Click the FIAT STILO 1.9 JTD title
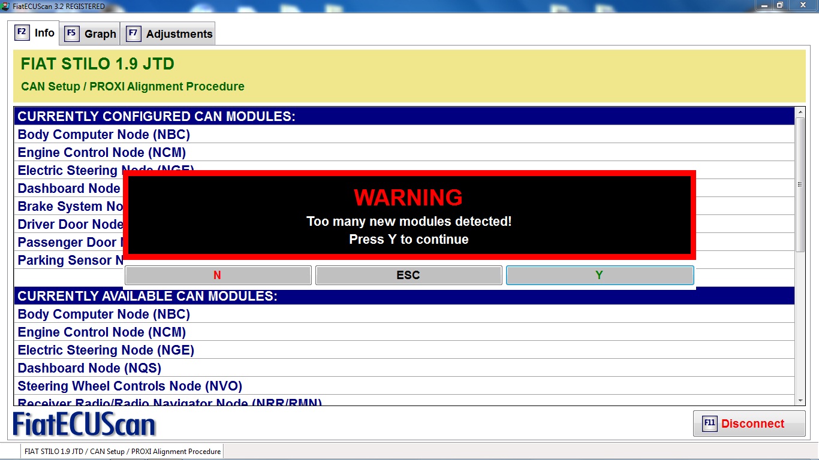 click(98, 64)
